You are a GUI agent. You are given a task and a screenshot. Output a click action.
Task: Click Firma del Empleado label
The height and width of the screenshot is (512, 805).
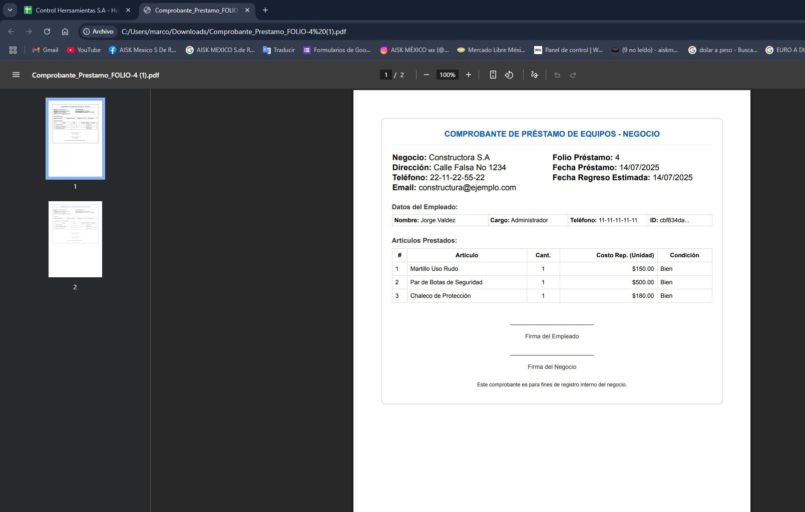click(x=552, y=336)
